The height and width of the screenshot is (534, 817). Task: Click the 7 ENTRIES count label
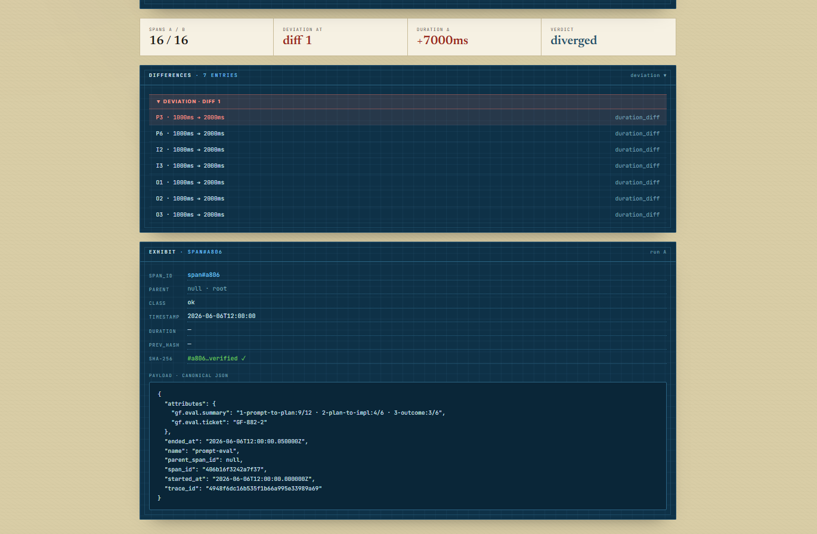[220, 75]
